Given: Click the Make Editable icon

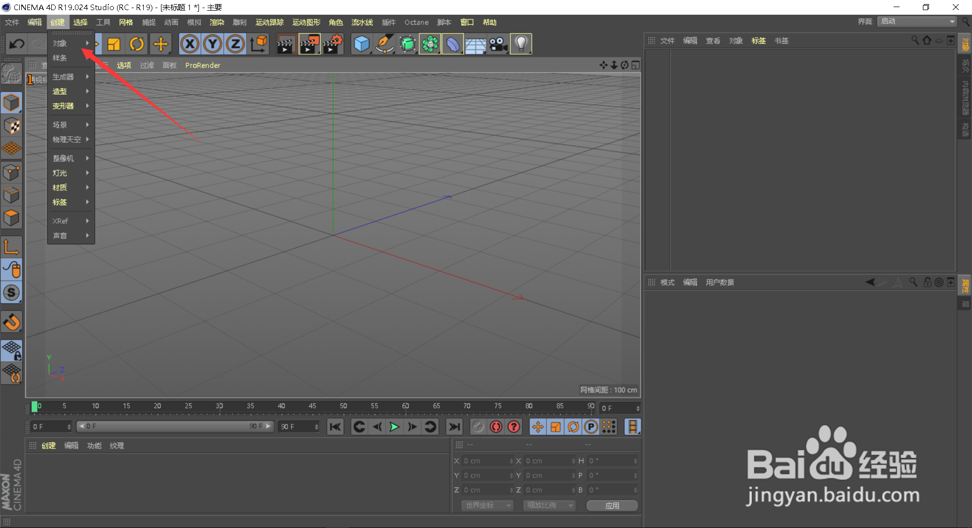Looking at the screenshot, I should click(x=12, y=74).
